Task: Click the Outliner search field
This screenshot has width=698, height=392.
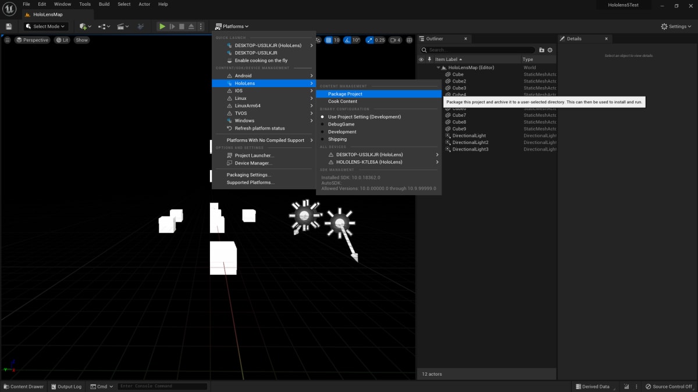Action: 480,50
